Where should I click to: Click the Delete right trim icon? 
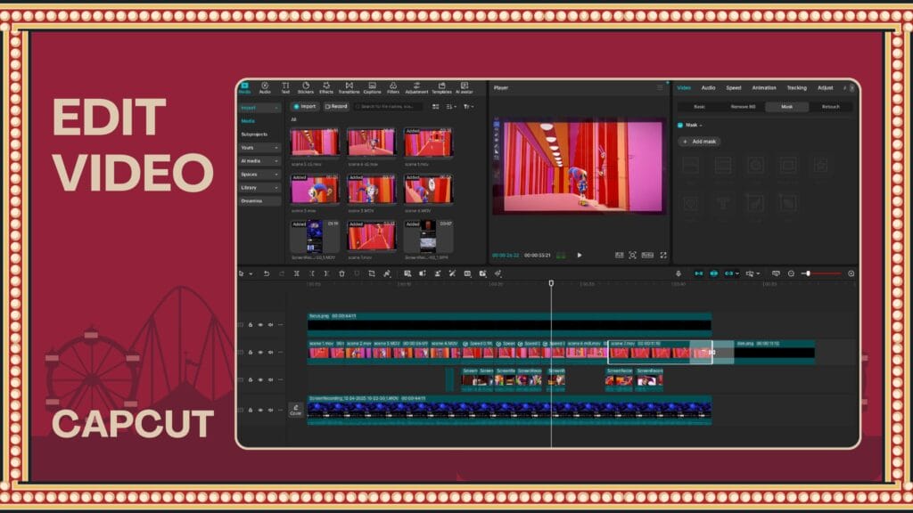click(x=326, y=273)
